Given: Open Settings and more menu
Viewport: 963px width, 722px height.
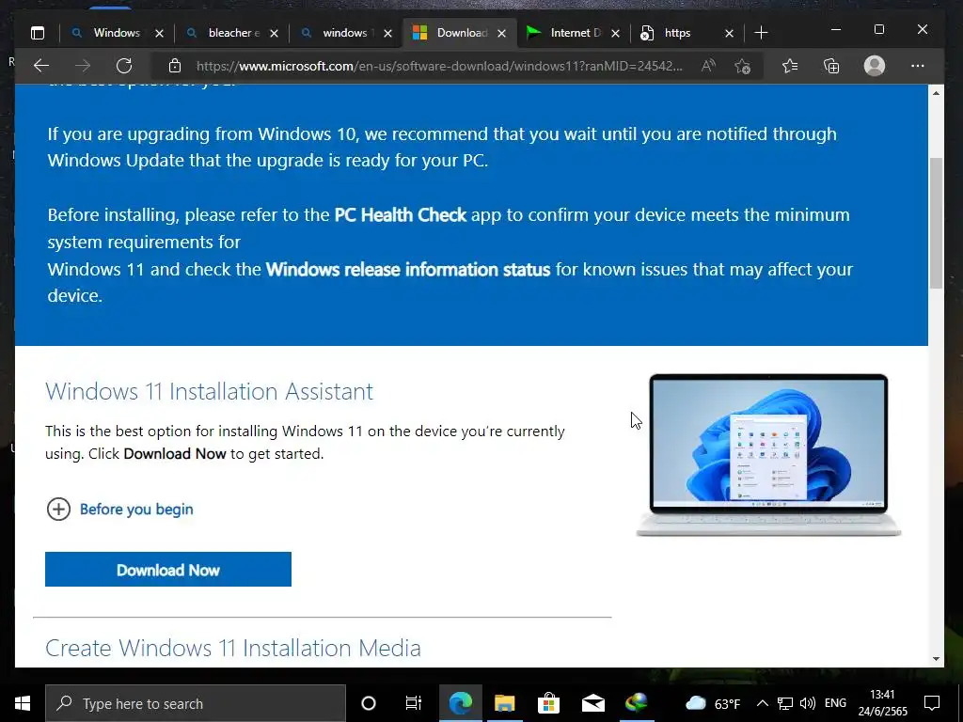Looking at the screenshot, I should [x=918, y=66].
